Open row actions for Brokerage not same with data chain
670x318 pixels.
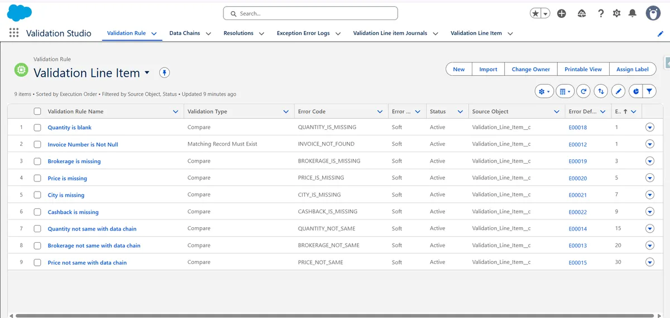(649, 246)
